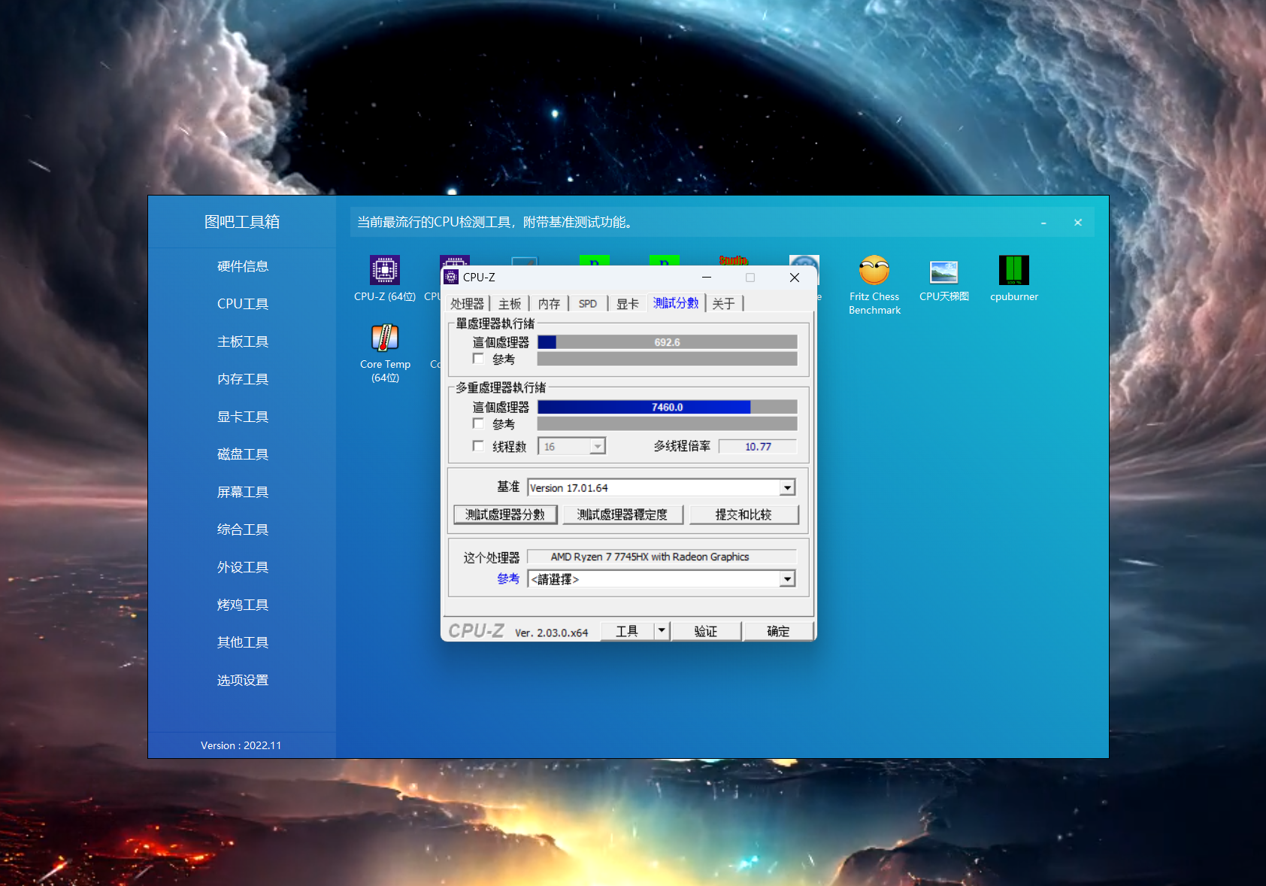
Task: Switch to the SPD tab
Action: (x=588, y=304)
